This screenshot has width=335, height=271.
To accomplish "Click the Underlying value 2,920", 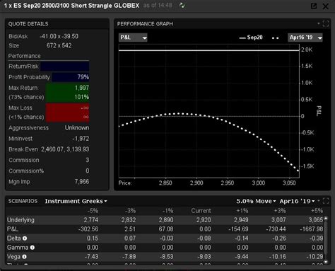I will click(x=204, y=220).
